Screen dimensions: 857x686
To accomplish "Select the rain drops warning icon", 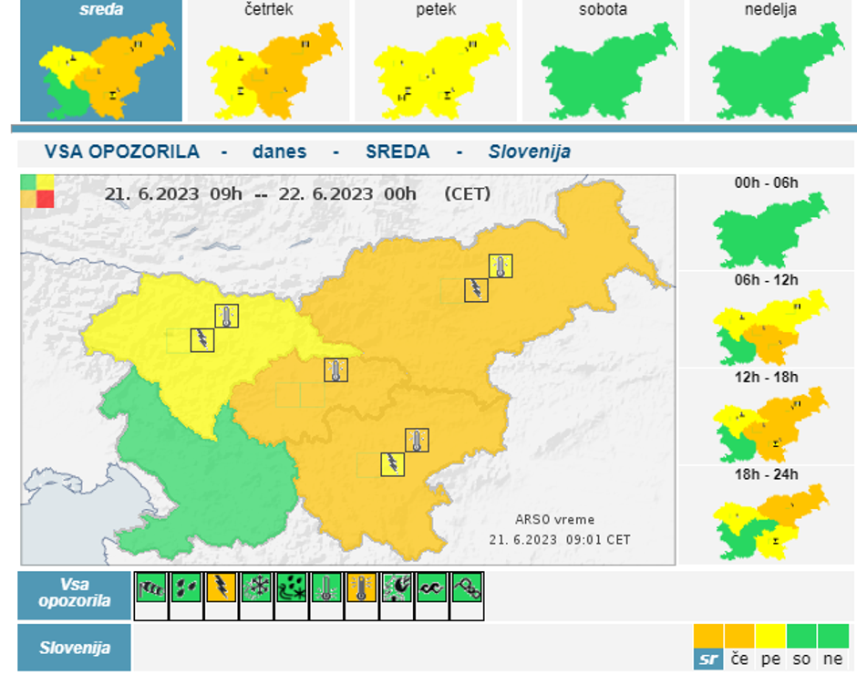I will [x=186, y=588].
